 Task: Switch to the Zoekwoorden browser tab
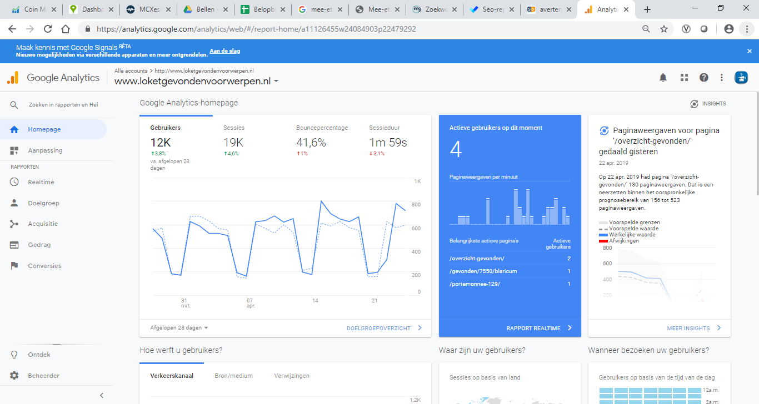point(435,9)
